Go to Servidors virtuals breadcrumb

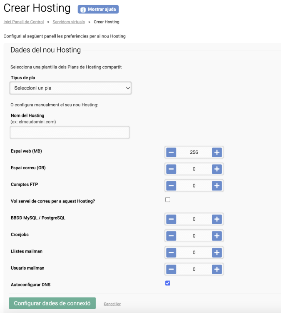[x=69, y=22]
